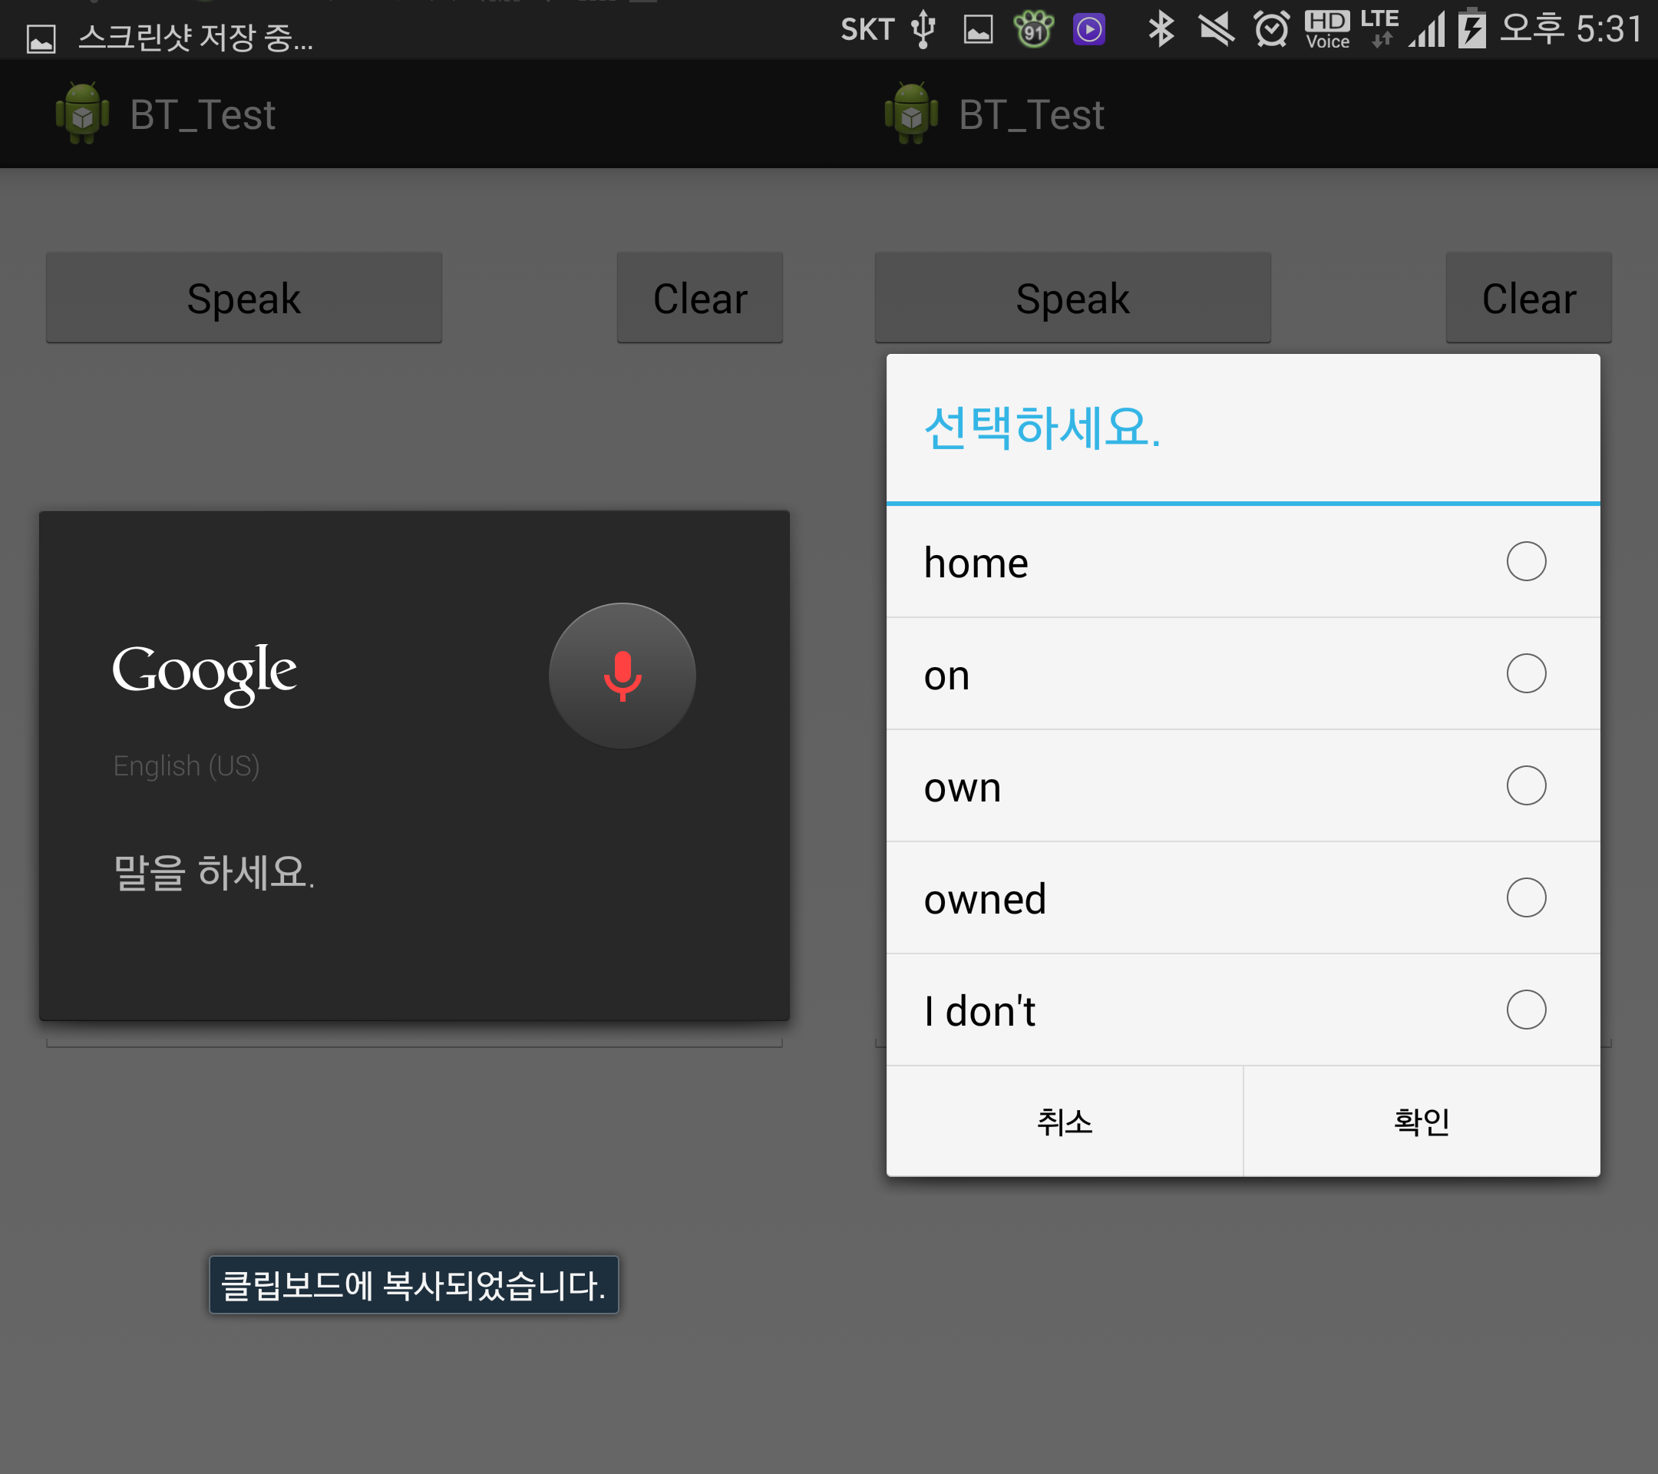1658x1474 pixels.
Task: Tap the right BT_Test Android app icon
Action: [x=912, y=114]
